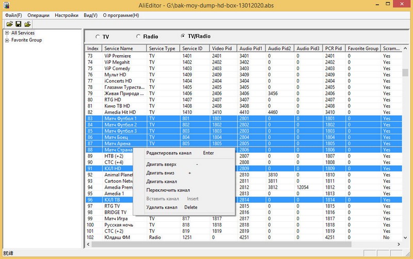Select the ViP Megahit channel row
Viewport: 413px width, 259px height.
point(244,62)
